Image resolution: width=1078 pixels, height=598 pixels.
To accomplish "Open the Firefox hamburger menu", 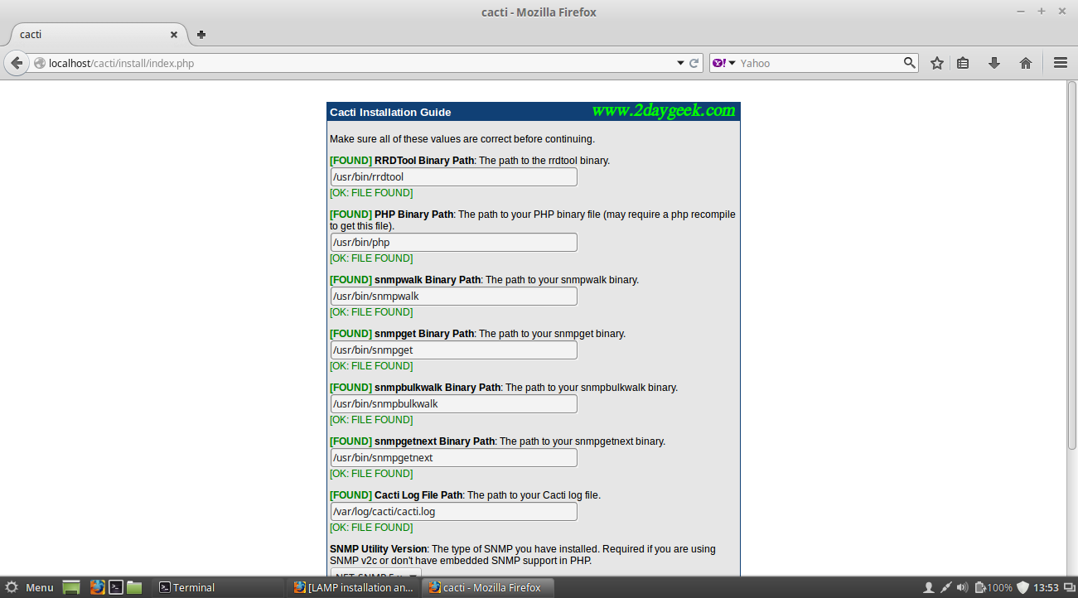I will pos(1060,63).
